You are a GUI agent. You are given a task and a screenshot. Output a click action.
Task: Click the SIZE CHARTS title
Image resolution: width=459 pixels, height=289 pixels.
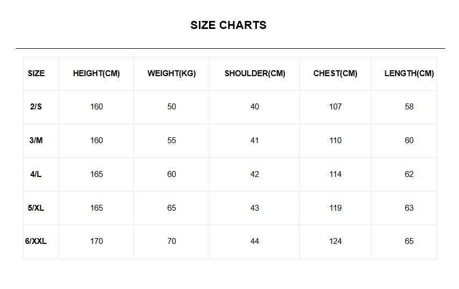[228, 25]
